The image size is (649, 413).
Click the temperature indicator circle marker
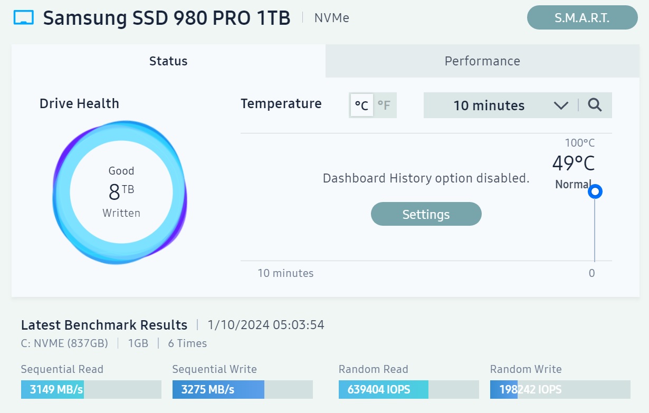[595, 191]
